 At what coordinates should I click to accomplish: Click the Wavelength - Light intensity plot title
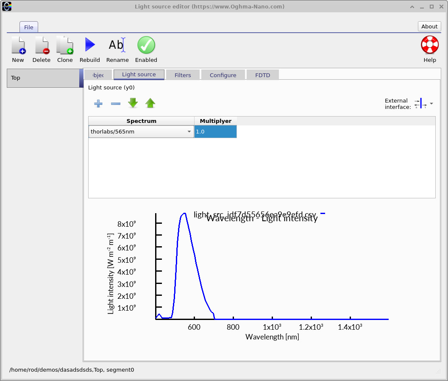262,219
